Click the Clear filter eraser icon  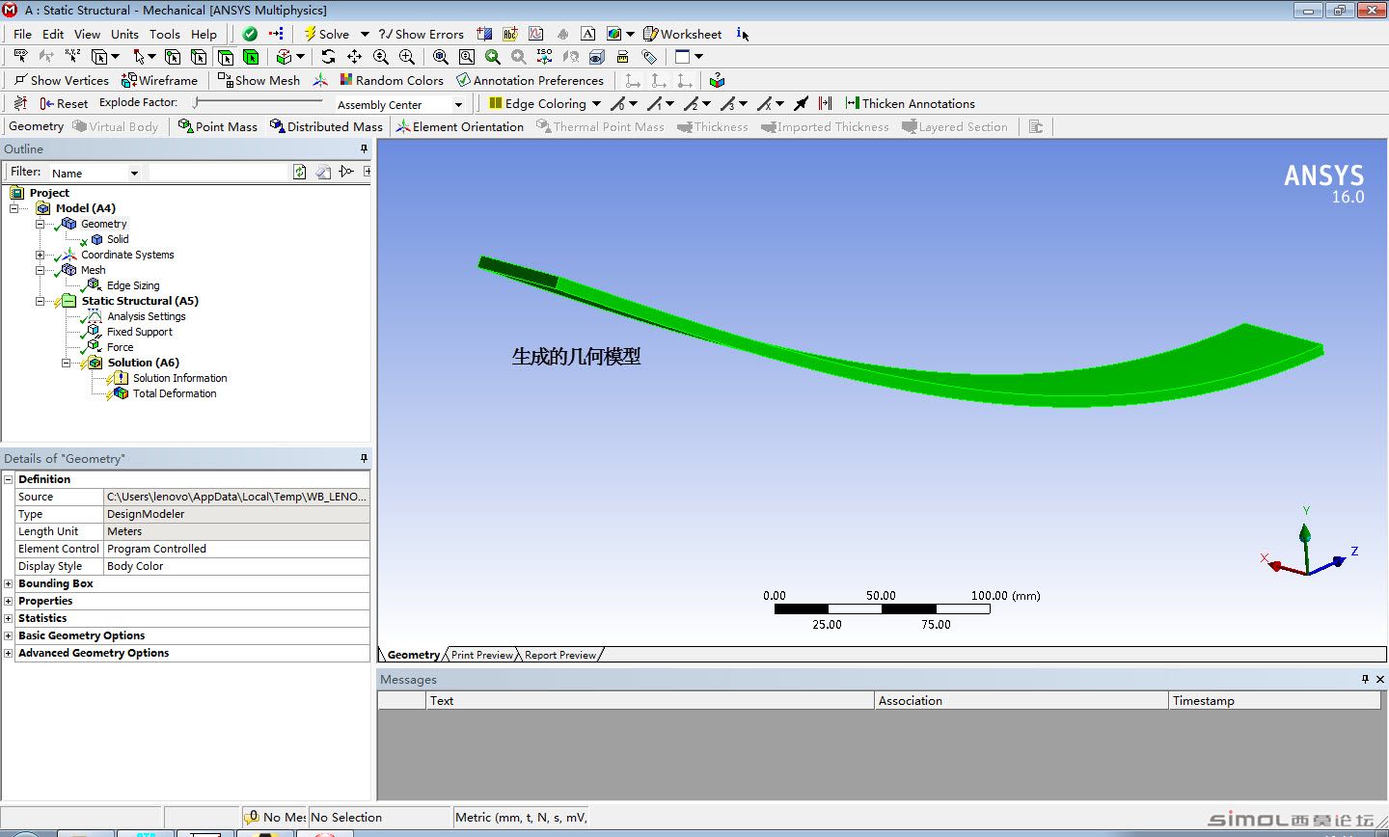pyautogui.click(x=323, y=172)
